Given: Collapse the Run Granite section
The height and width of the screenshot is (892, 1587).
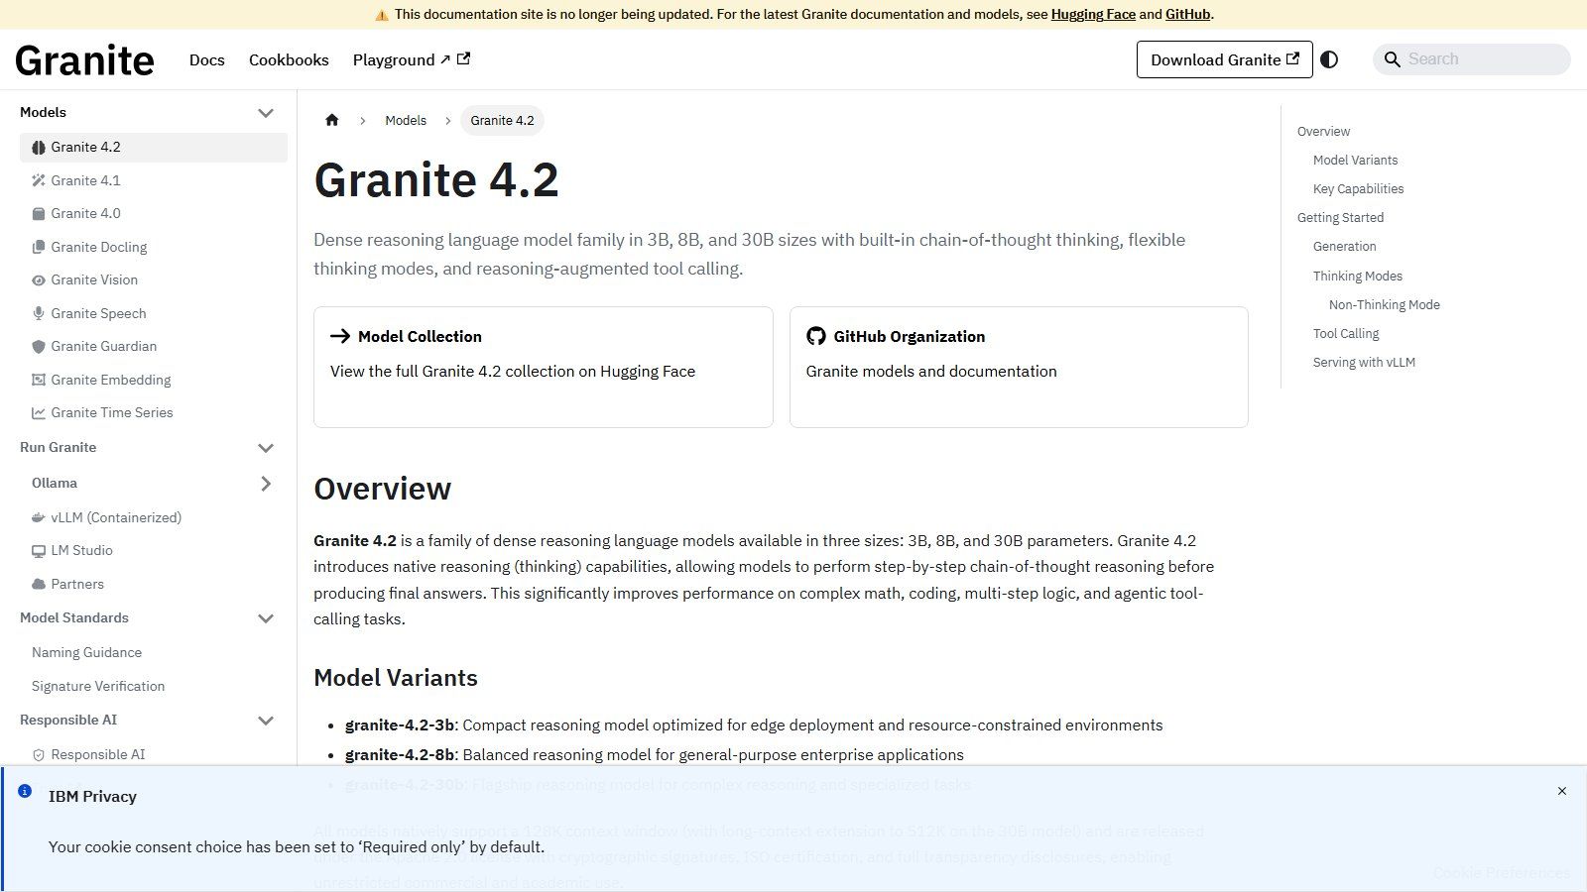Looking at the screenshot, I should tap(266, 448).
